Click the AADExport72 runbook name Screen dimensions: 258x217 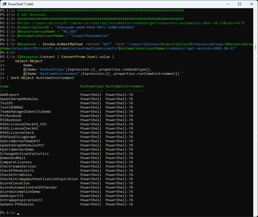coord(12,196)
